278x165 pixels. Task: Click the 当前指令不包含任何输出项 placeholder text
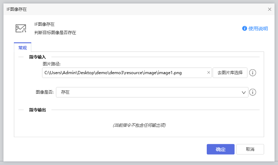coord(139,125)
